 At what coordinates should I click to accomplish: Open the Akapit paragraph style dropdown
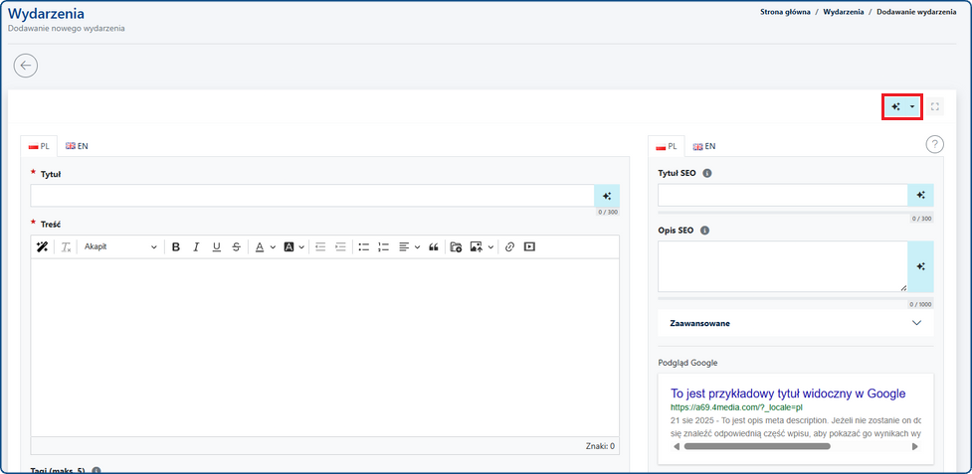point(119,246)
